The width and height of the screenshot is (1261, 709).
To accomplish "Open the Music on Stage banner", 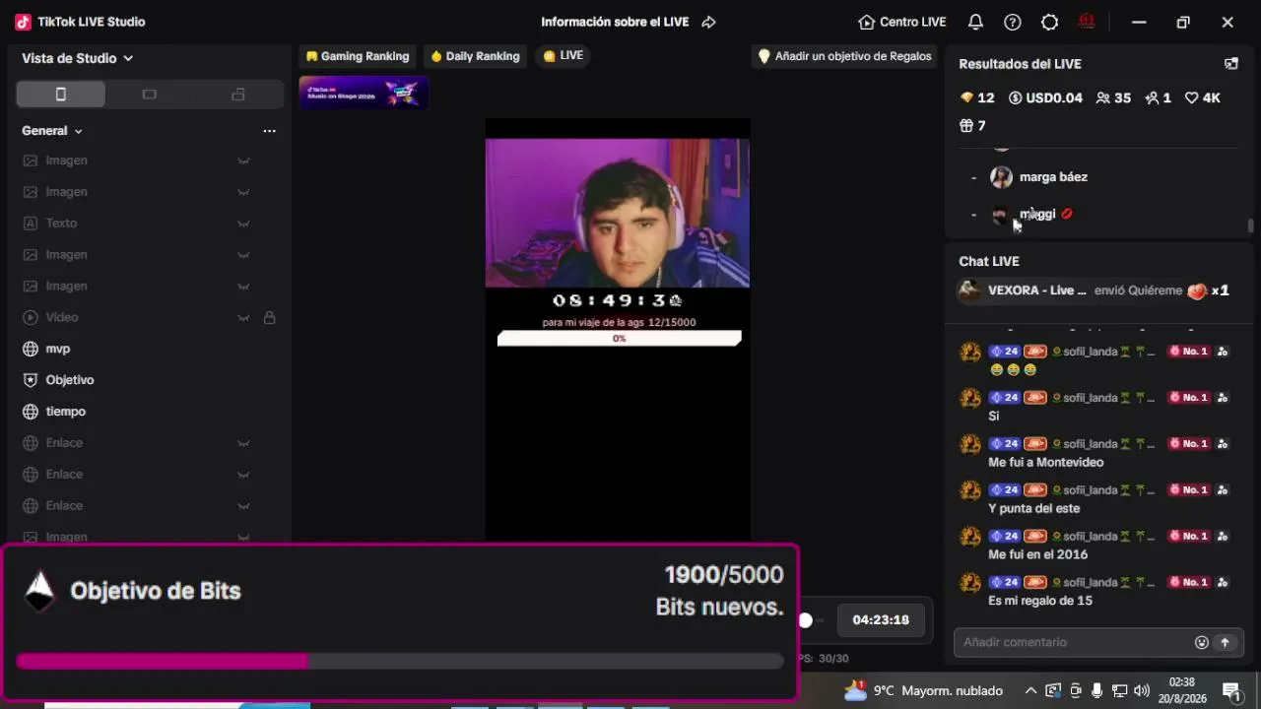I will (x=364, y=93).
